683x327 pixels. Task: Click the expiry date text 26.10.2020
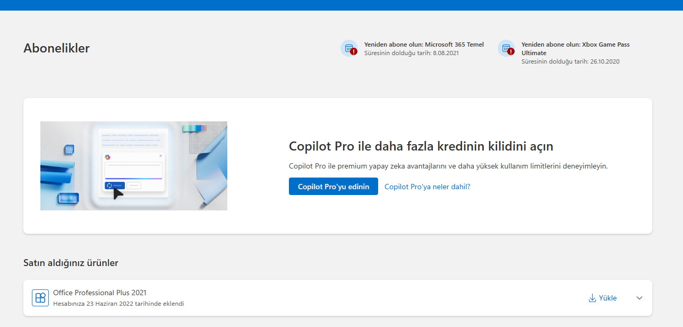tap(604, 61)
